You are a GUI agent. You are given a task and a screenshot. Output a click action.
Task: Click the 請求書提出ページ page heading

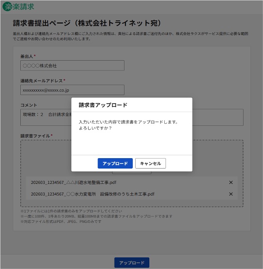[87, 23]
